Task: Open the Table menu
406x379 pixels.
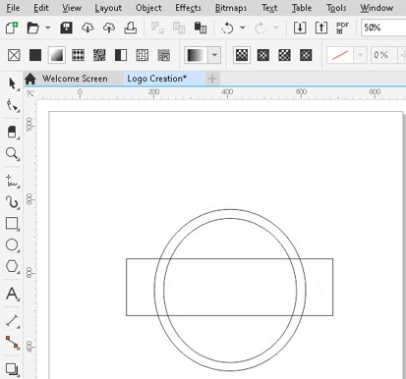Action: 302,8
